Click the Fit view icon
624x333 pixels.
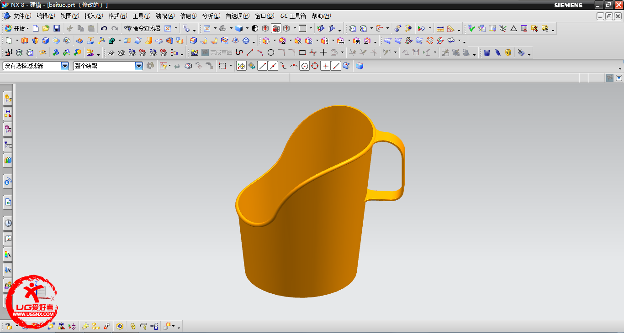click(206, 28)
